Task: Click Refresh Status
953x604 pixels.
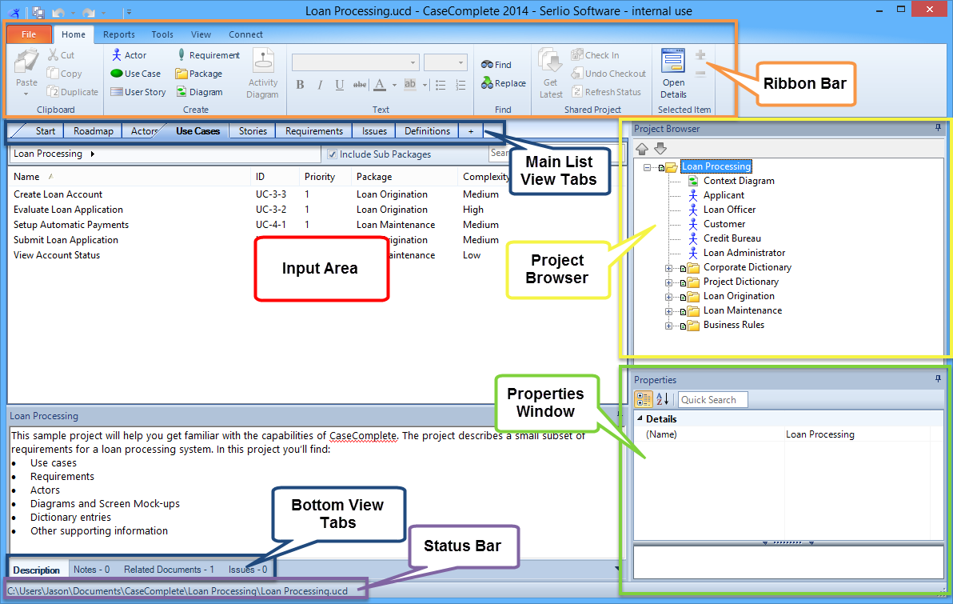Action: click(607, 92)
